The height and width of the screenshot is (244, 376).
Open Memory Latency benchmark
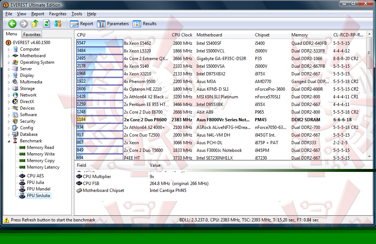coord(43,167)
